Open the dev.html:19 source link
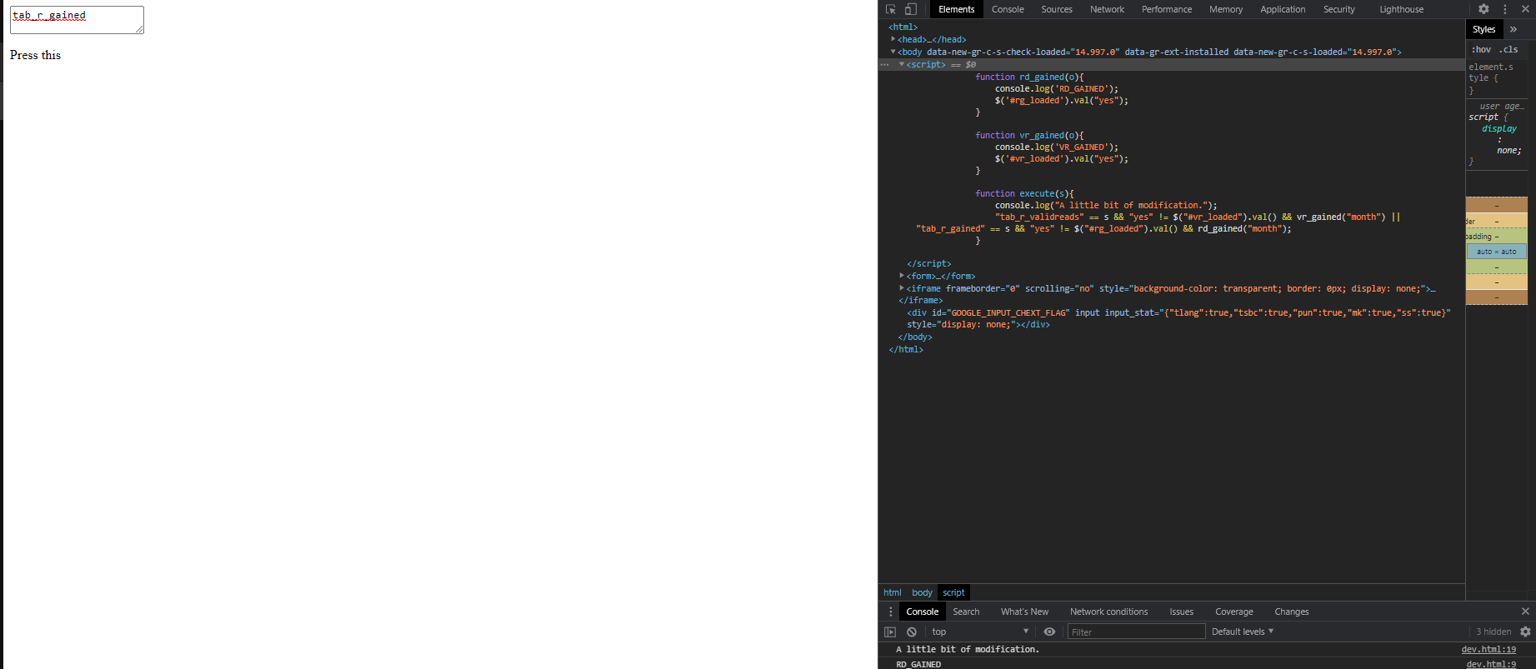The image size is (1536, 669). pyautogui.click(x=1488, y=650)
